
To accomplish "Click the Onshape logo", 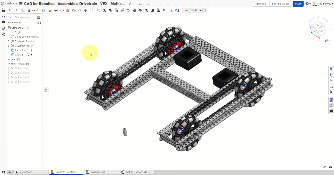I will (x=9, y=4).
